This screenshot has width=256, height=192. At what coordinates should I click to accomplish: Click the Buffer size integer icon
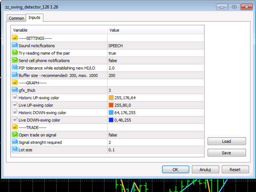click(x=15, y=75)
